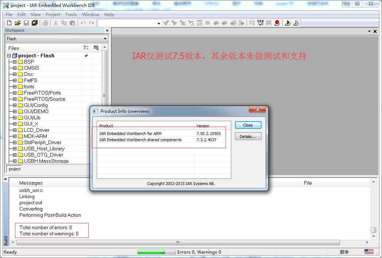Click the Save All icon

click(35, 23)
